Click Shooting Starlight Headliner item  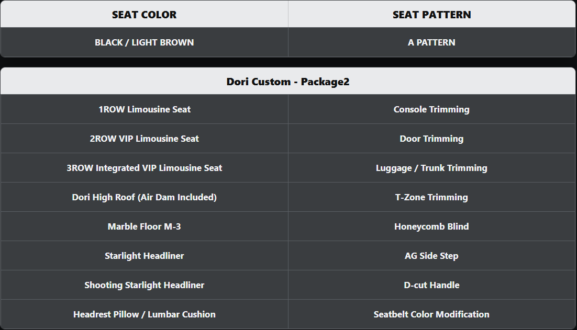tap(144, 285)
